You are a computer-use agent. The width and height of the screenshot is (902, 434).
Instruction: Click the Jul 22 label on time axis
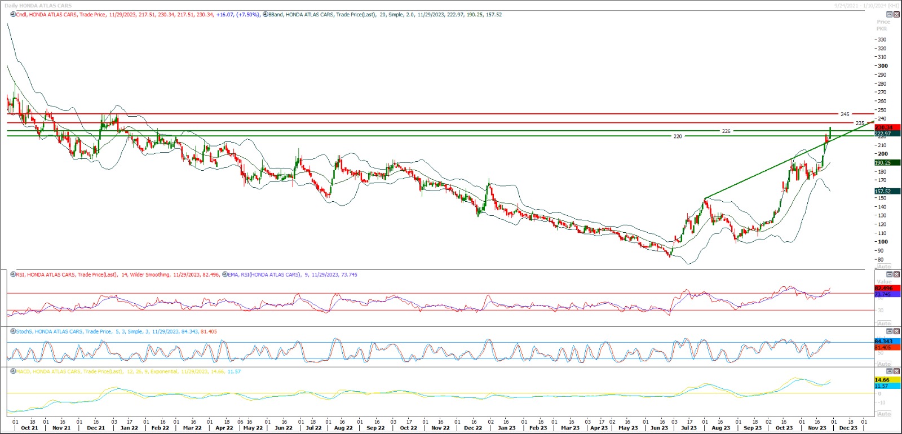click(x=313, y=428)
